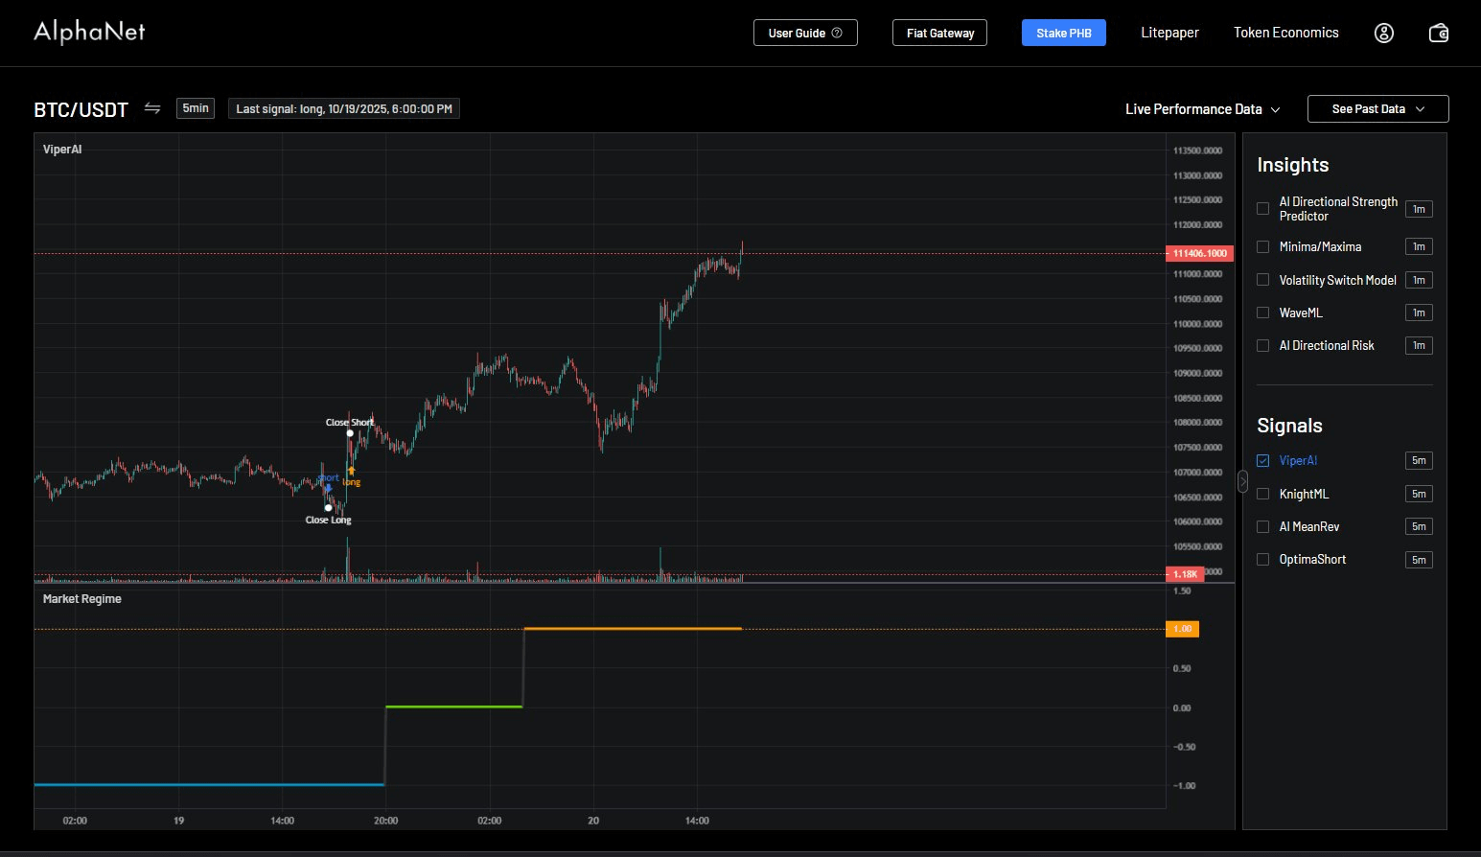The height and width of the screenshot is (857, 1481).
Task: Open the wallet icon in header
Action: 1438,33
